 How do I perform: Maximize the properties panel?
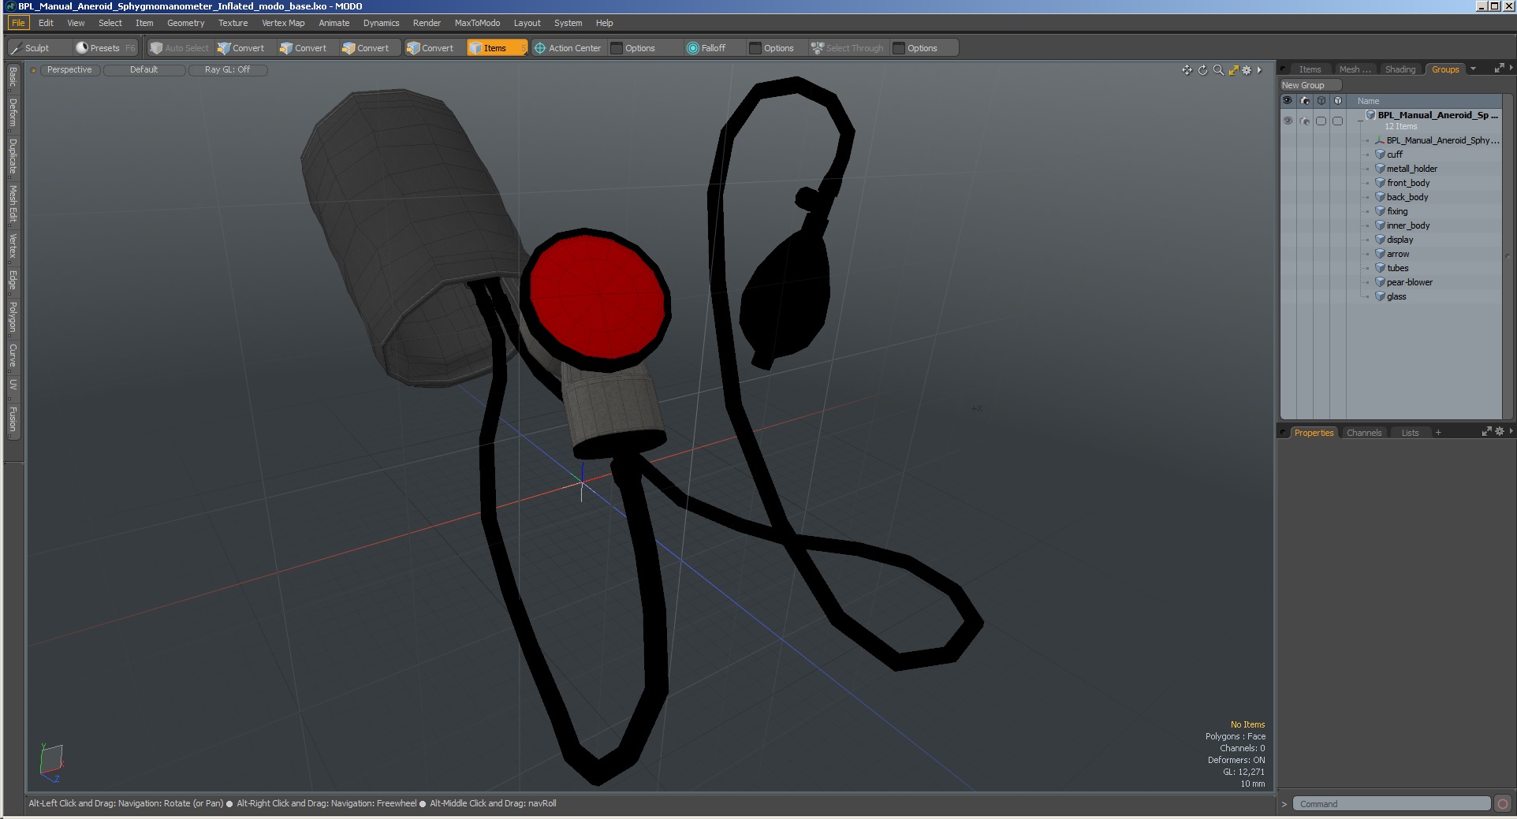pos(1486,431)
